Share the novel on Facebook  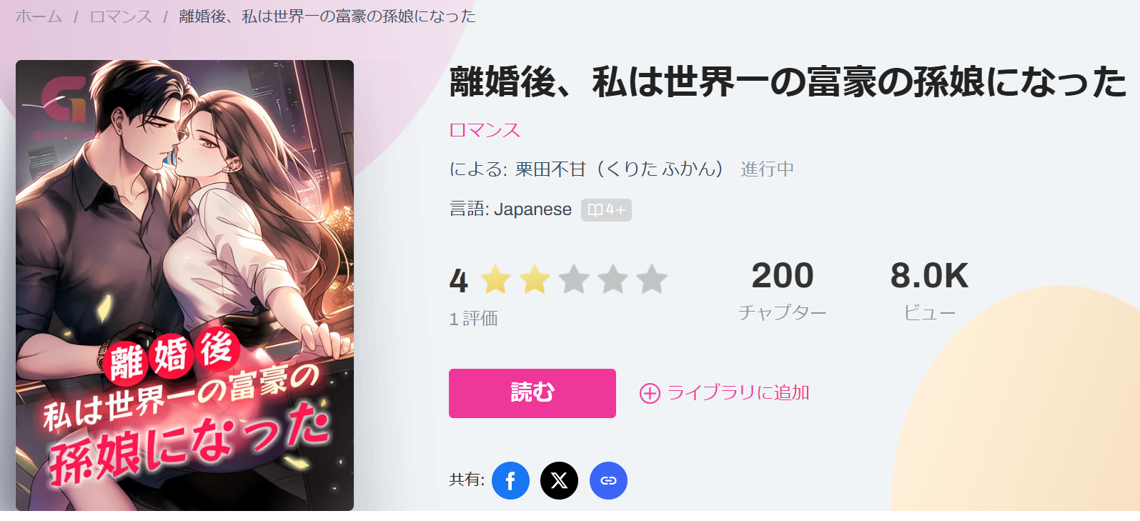(x=510, y=480)
